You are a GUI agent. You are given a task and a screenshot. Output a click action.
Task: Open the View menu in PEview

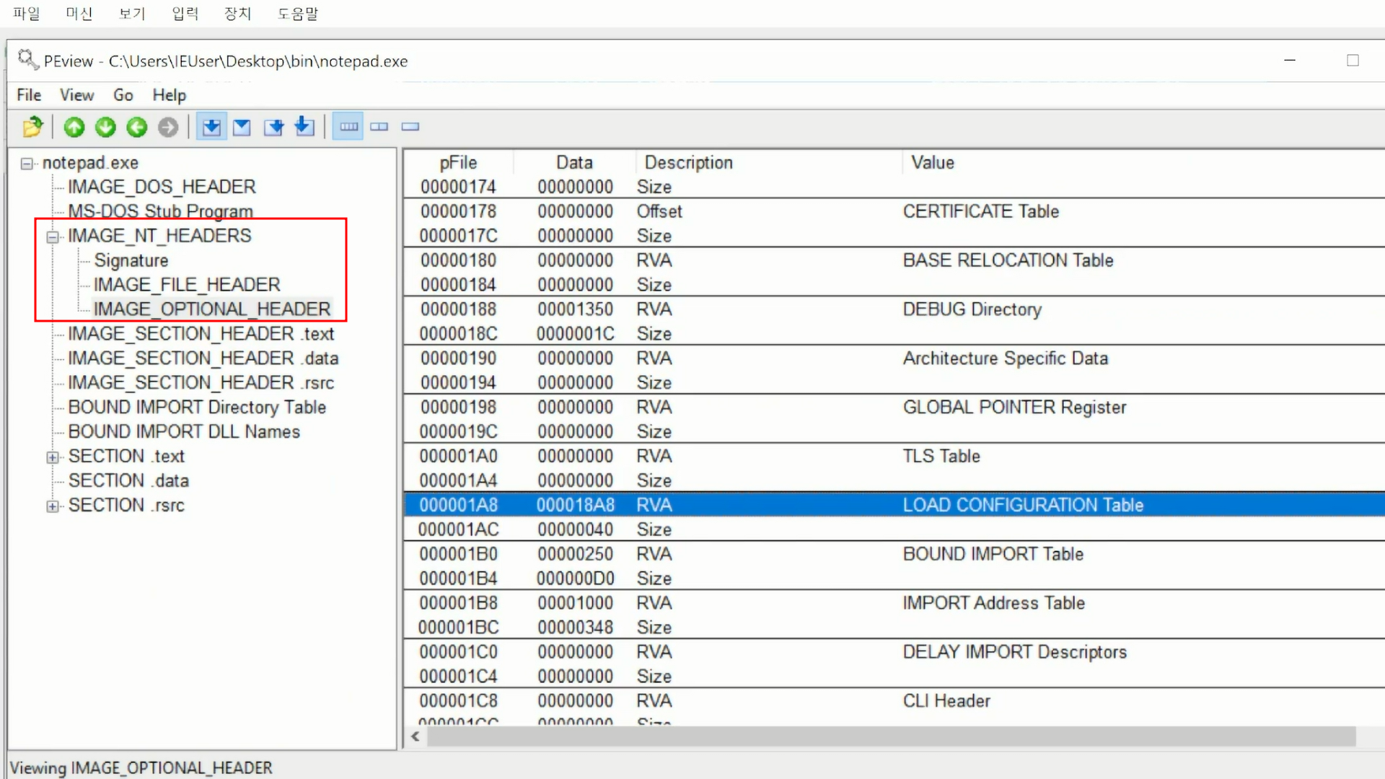76,95
